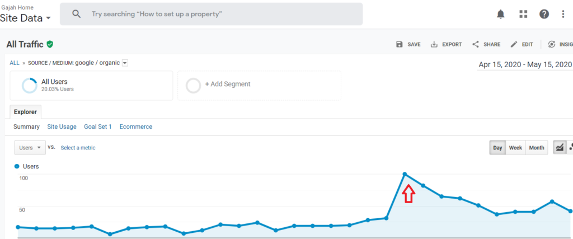This screenshot has height=239, width=573.
Task: Switch graph granularity to Day
Action: pyautogui.click(x=497, y=148)
